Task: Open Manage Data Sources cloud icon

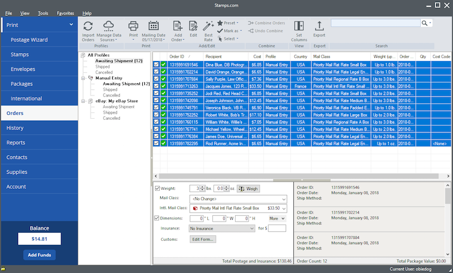Action: (109, 26)
